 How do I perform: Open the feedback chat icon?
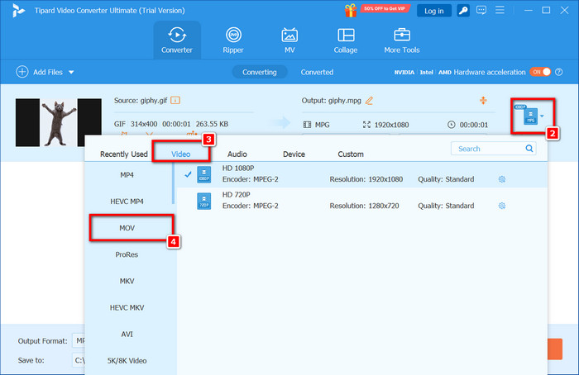point(481,10)
